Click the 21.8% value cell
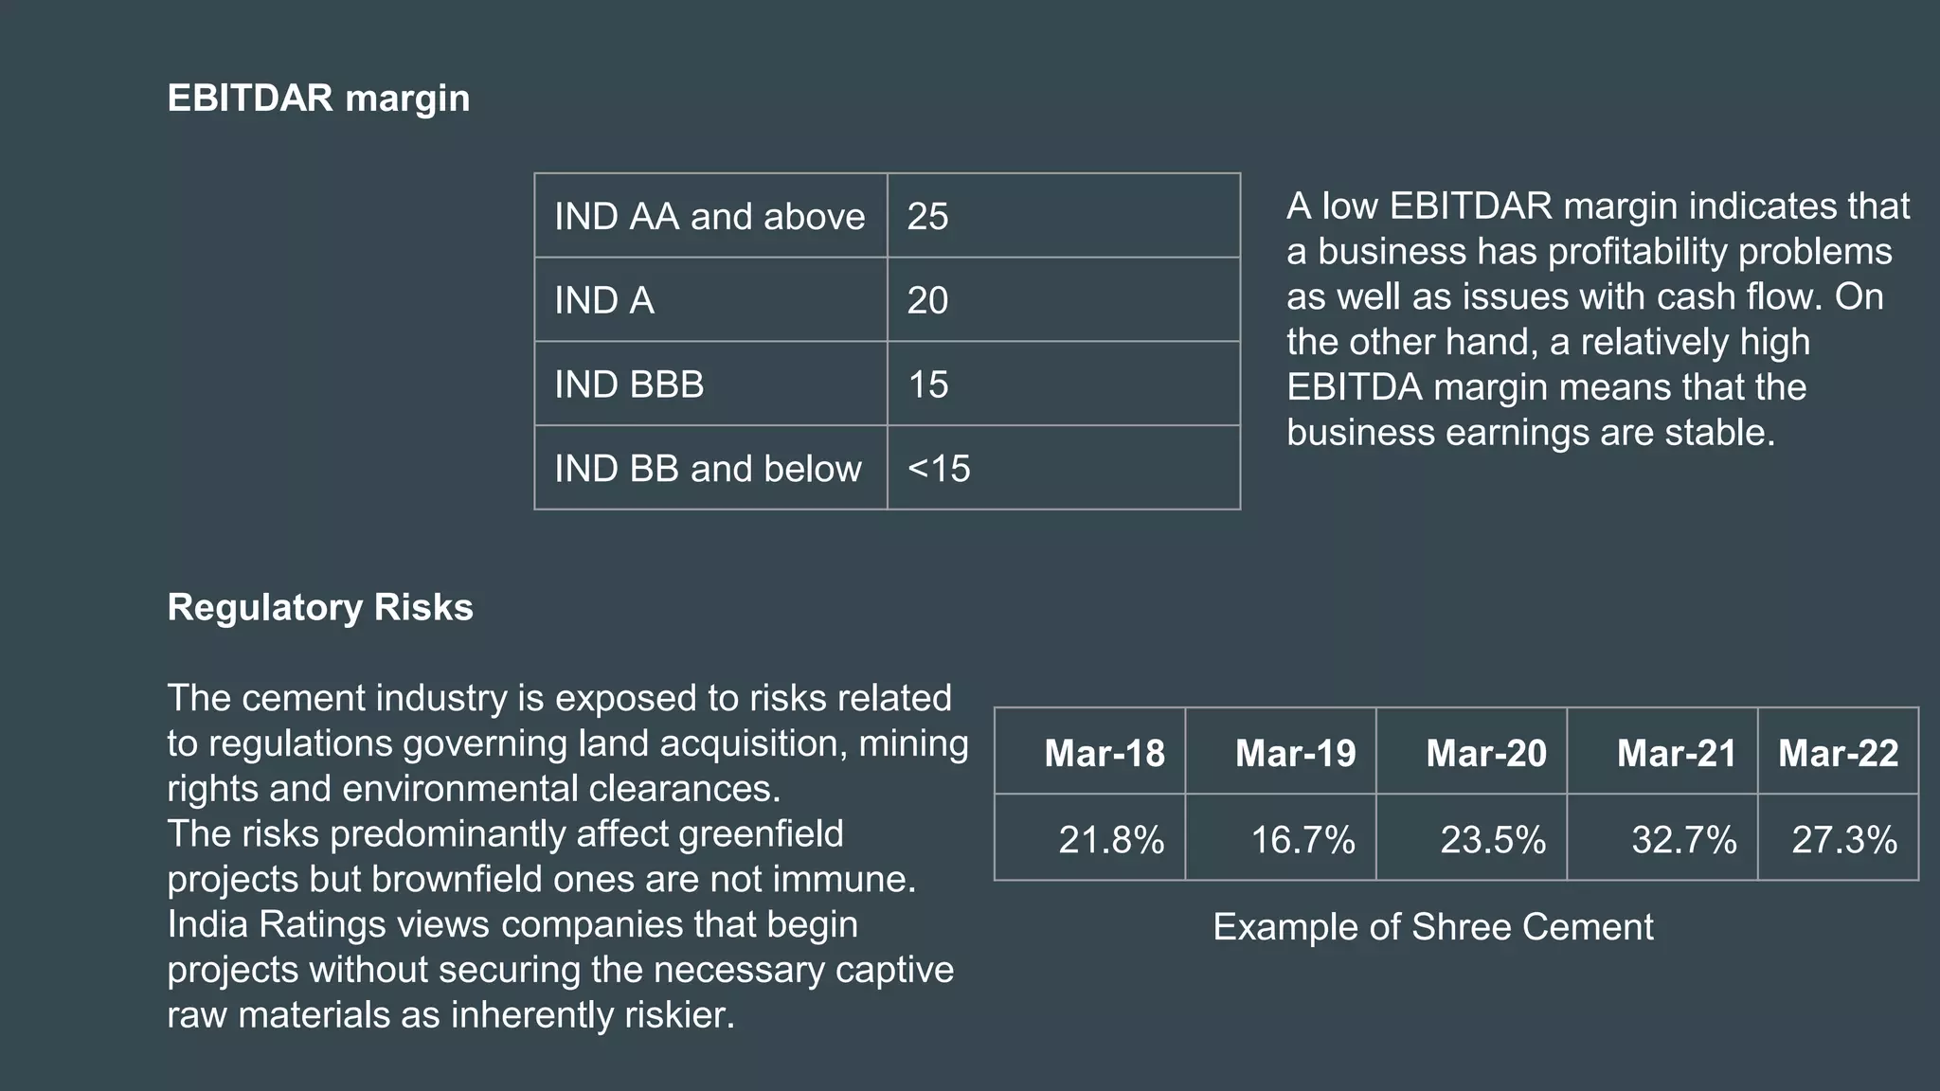The image size is (1940, 1091). point(1089,837)
